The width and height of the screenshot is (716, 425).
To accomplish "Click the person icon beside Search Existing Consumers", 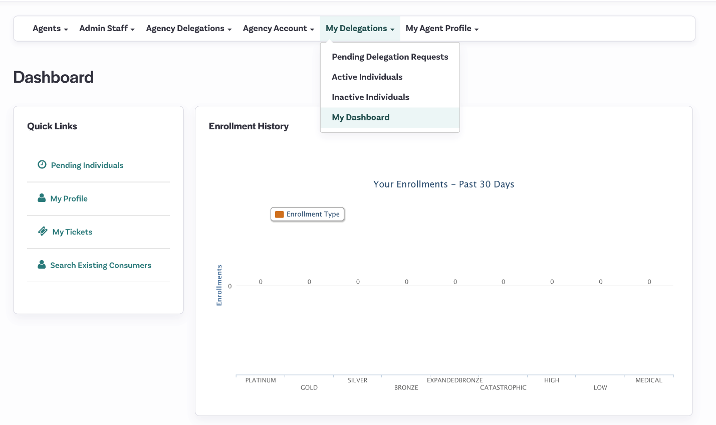I will pyautogui.click(x=42, y=265).
